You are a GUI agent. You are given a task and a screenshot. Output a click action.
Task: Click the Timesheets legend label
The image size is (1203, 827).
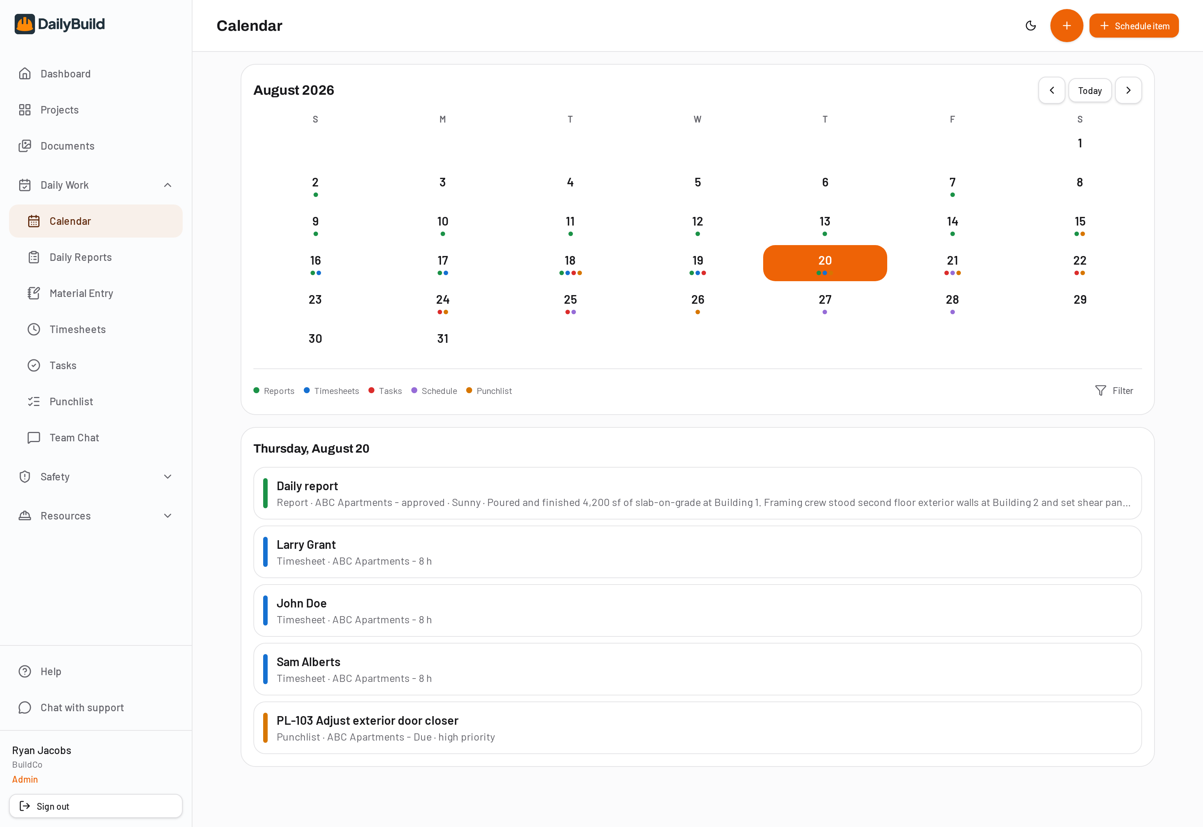pyautogui.click(x=336, y=391)
